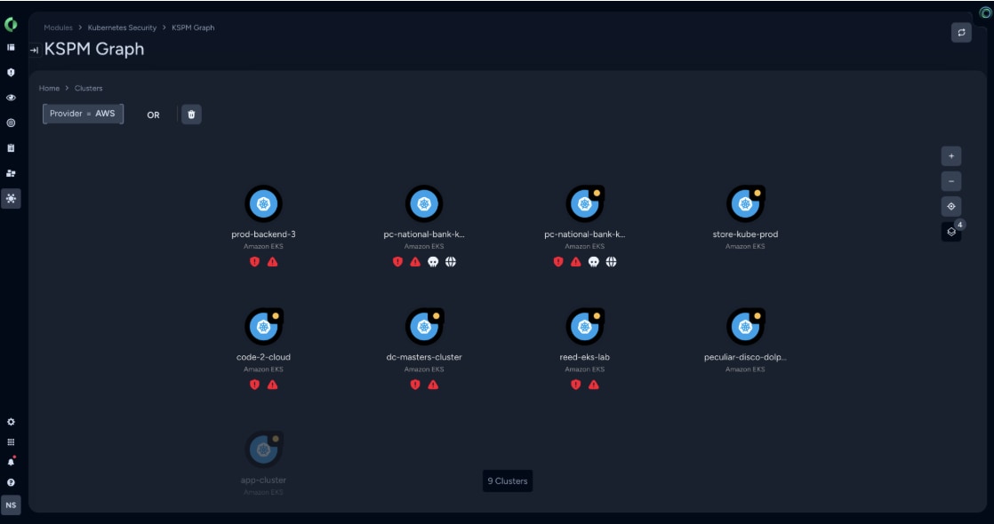
Task: Open the blocks inventory icon in the sidebar
Action: click(11, 173)
